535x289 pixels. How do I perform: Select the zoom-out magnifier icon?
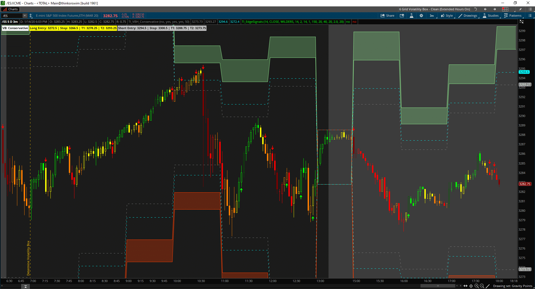tap(482, 286)
